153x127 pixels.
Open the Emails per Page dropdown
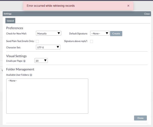point(41,60)
